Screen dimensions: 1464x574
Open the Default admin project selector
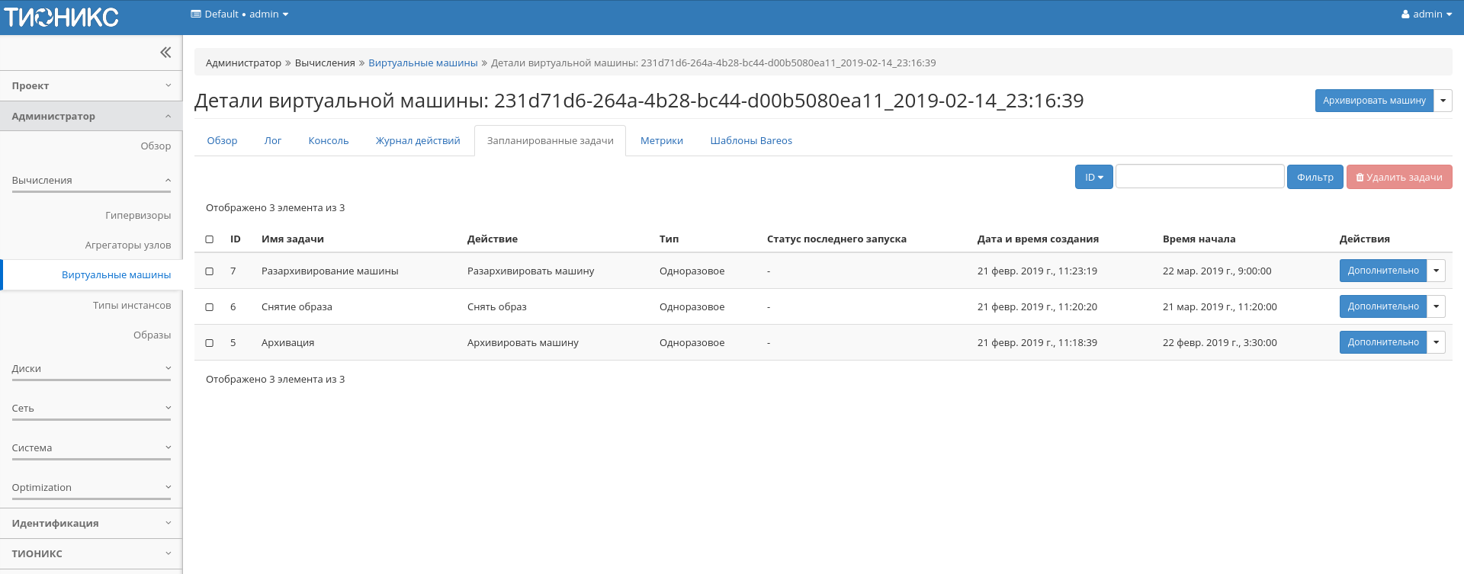239,14
